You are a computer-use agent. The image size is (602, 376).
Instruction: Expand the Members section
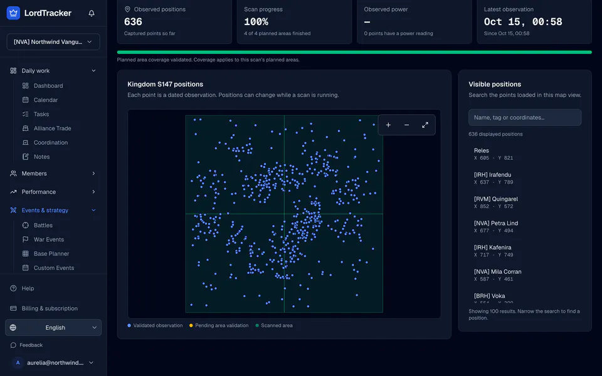pyautogui.click(x=53, y=174)
